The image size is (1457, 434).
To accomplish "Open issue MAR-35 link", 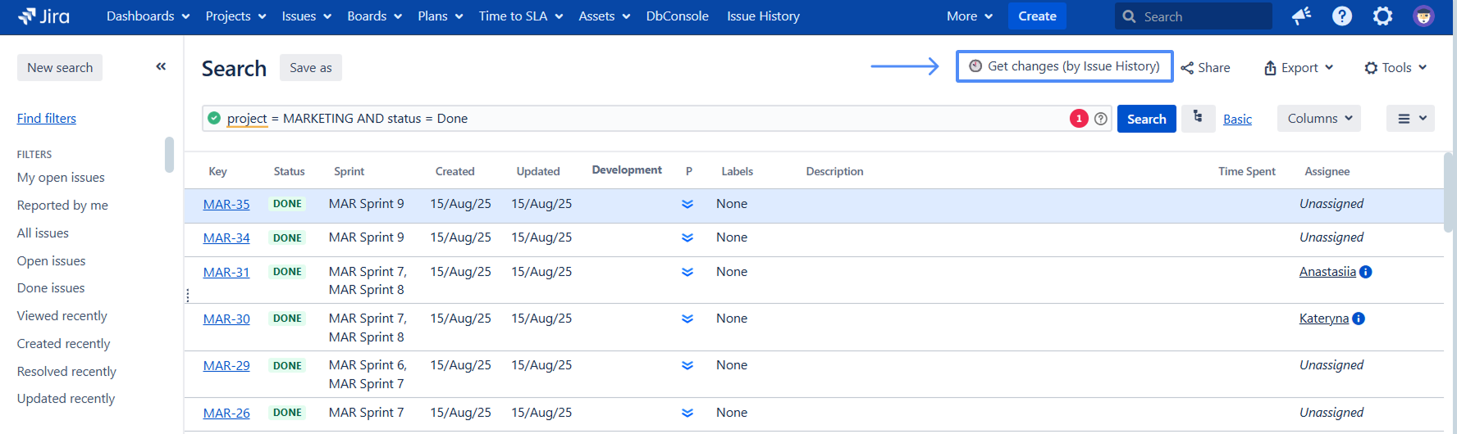I will [226, 205].
